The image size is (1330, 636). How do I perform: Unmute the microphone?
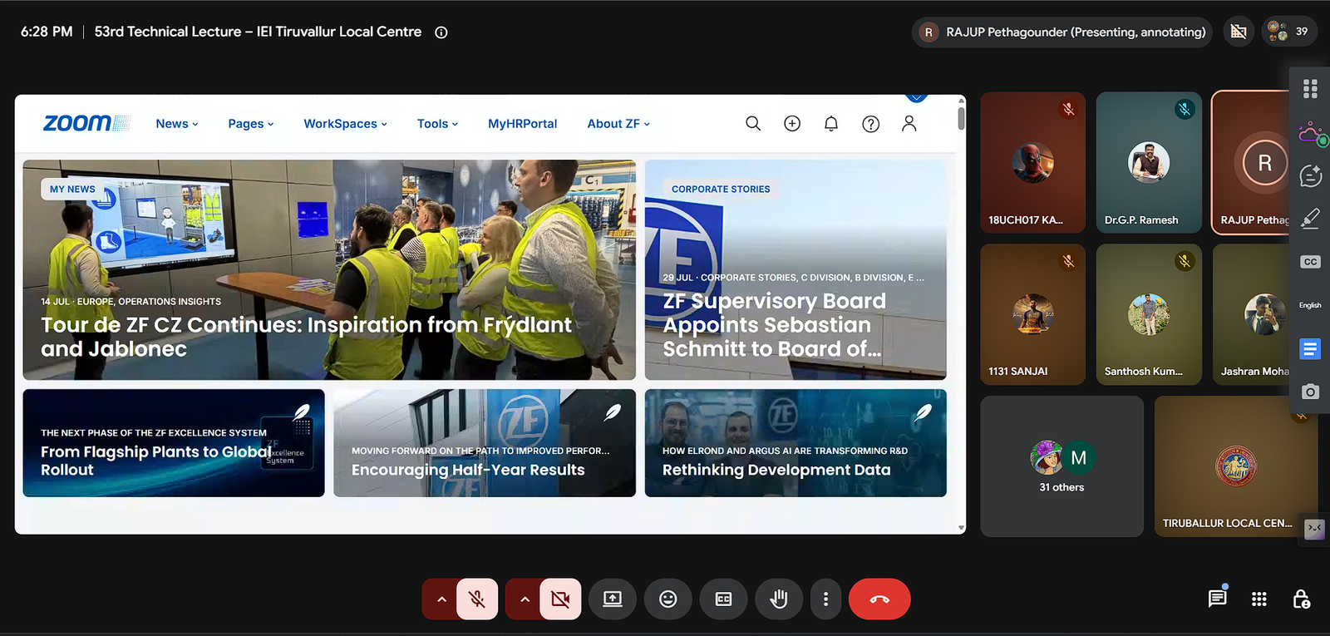(x=477, y=599)
